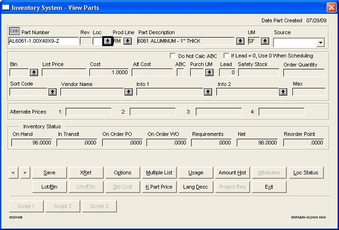Viewport: 339px width, 230px height.
Task: Click the Link icon beside Part Number
Action: tap(14, 31)
